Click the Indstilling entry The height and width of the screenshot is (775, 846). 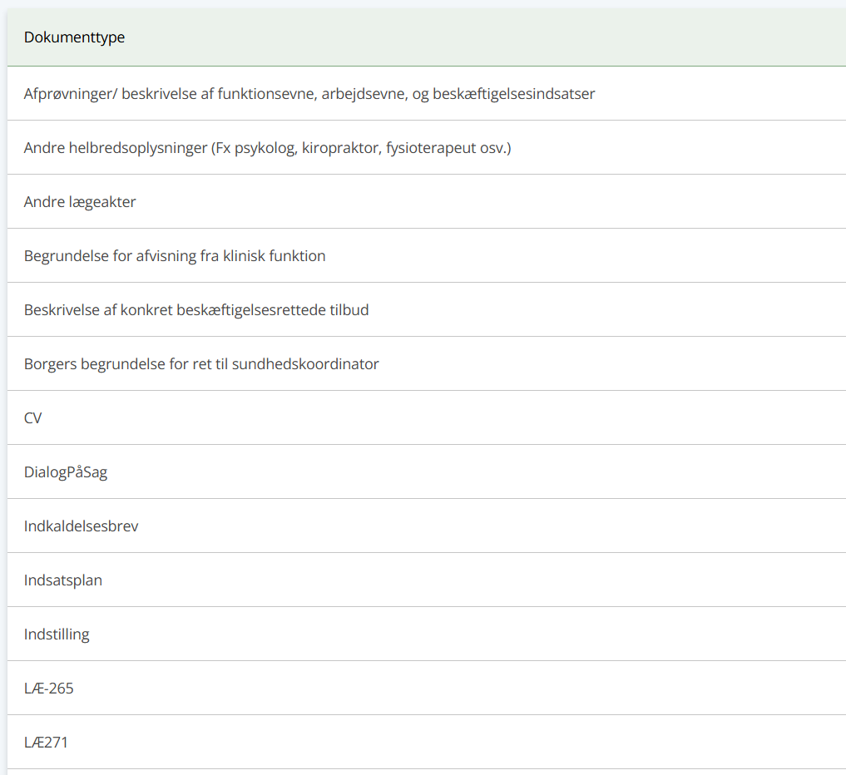click(x=427, y=634)
